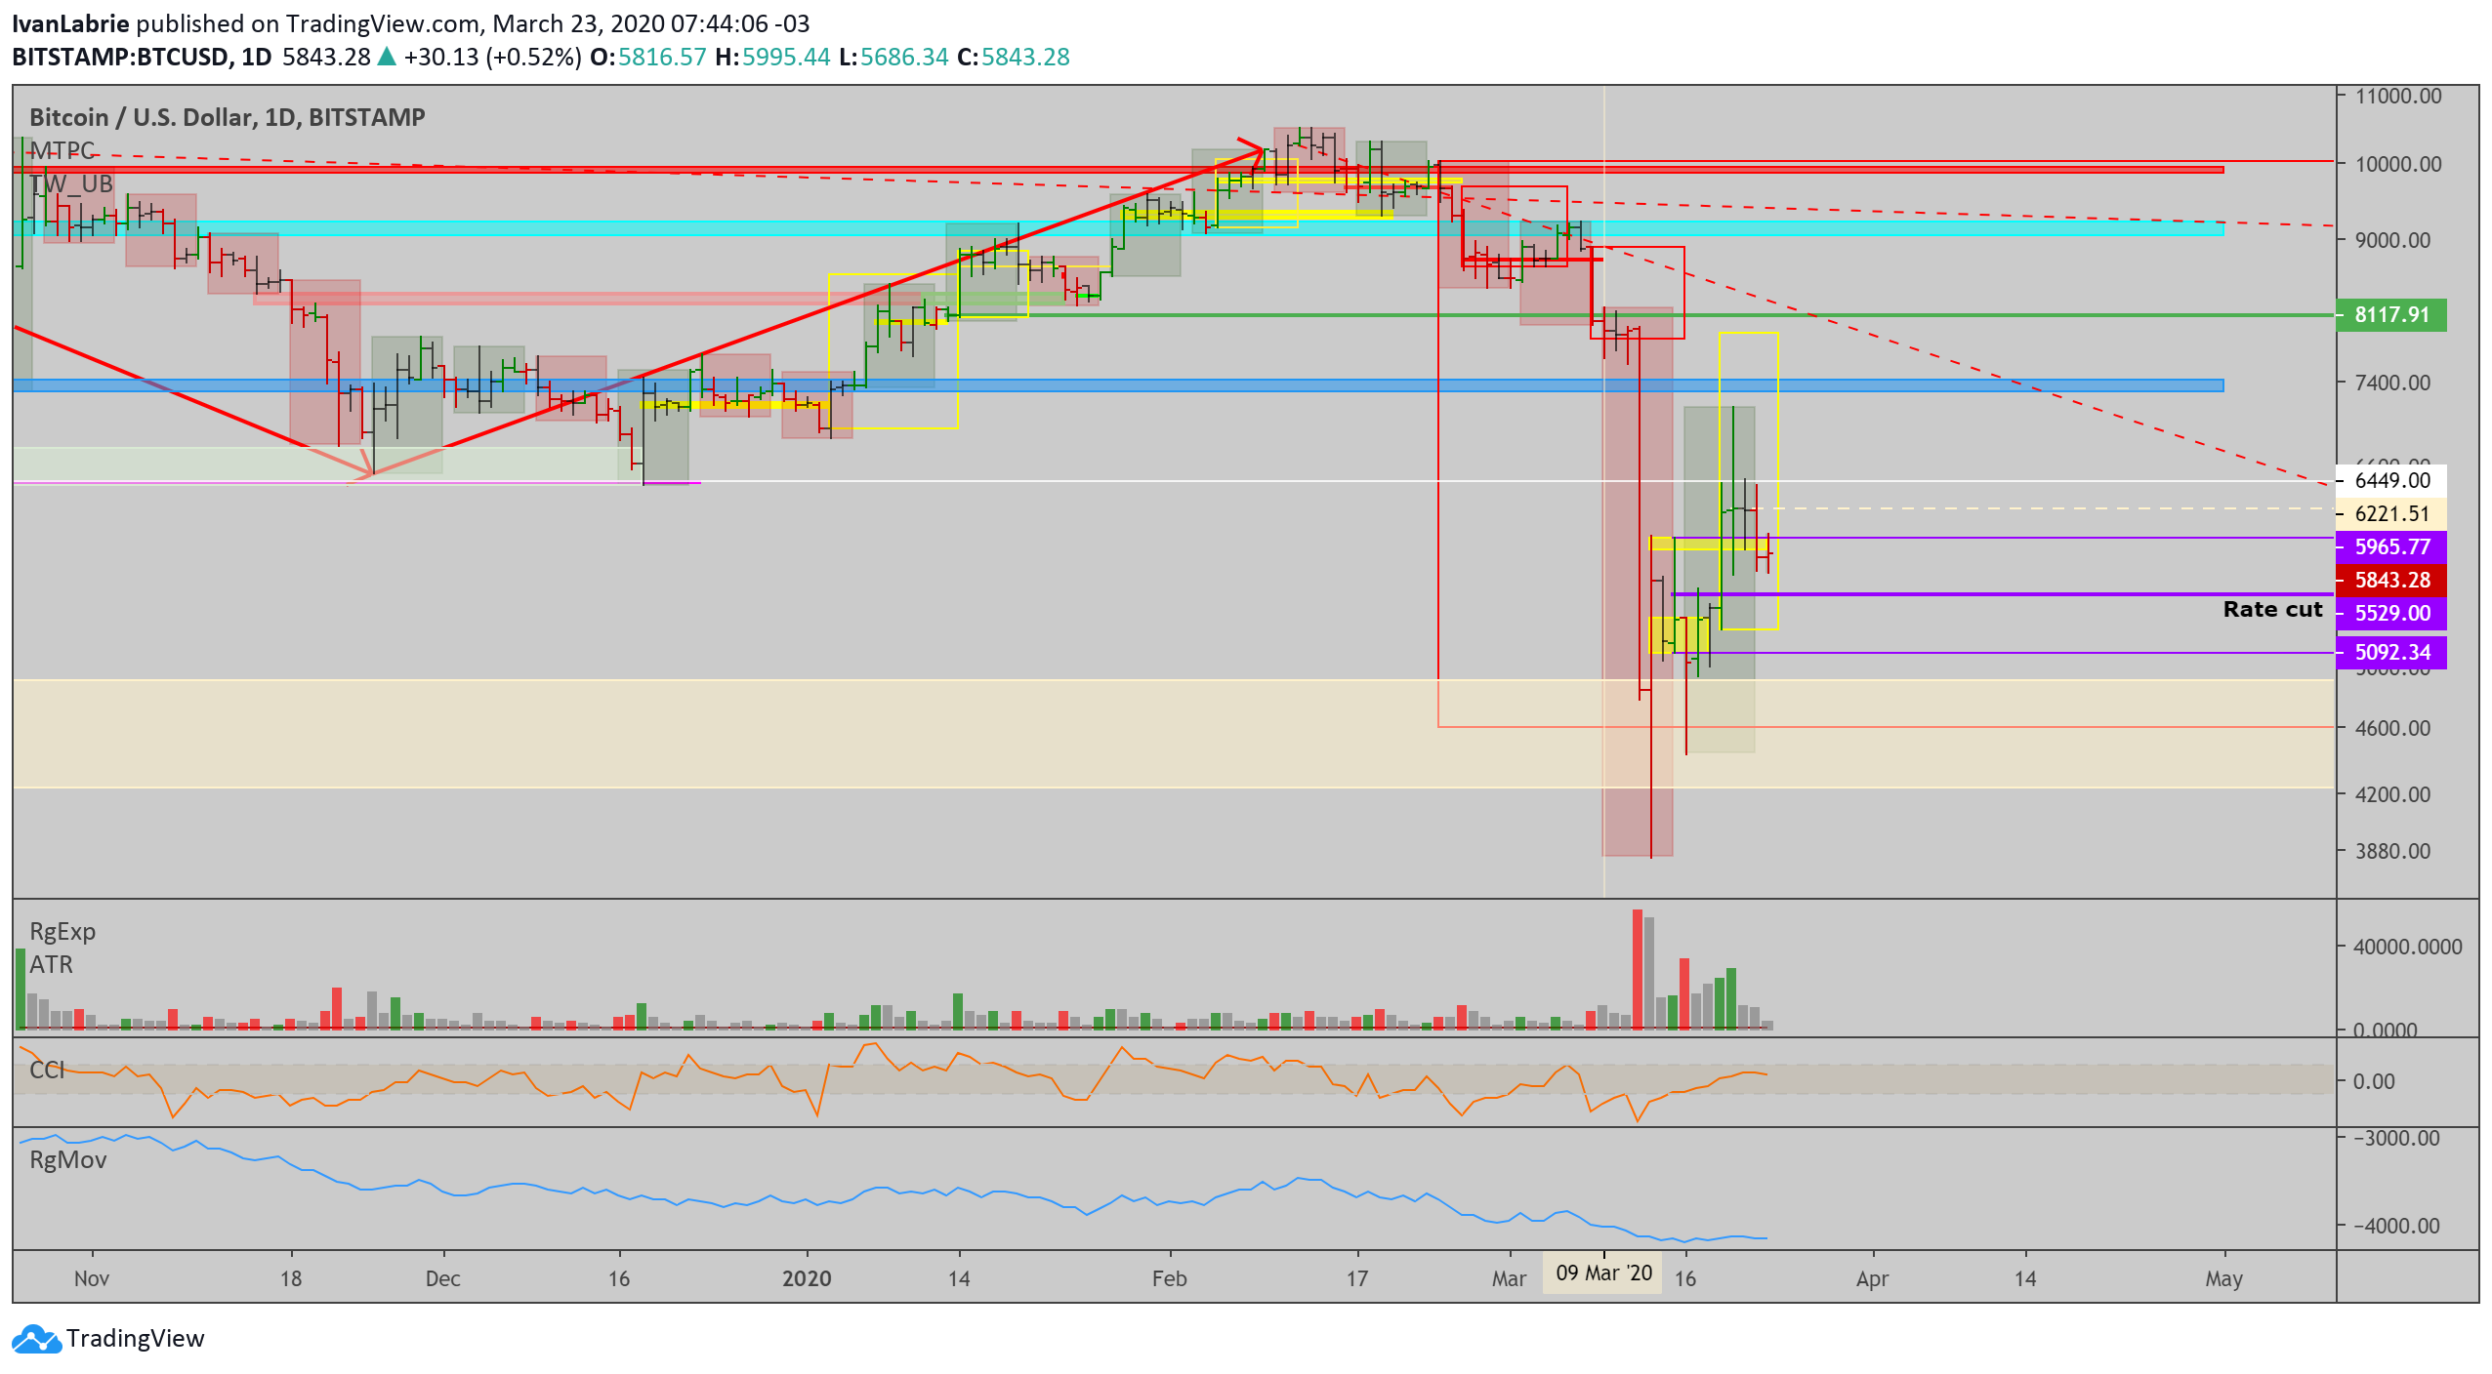Click the 10000.00 price axis label
This screenshot has height=1374, width=2492.
point(2397,164)
